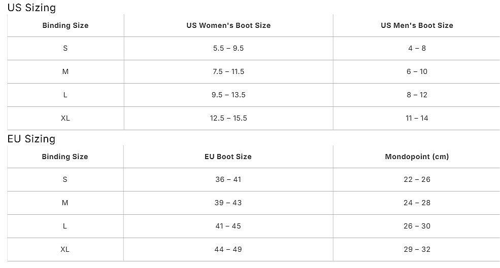Screen dimensions: 500x268
Task: Click the 26 – 30 Mondopoint cell
Action: coord(417,226)
